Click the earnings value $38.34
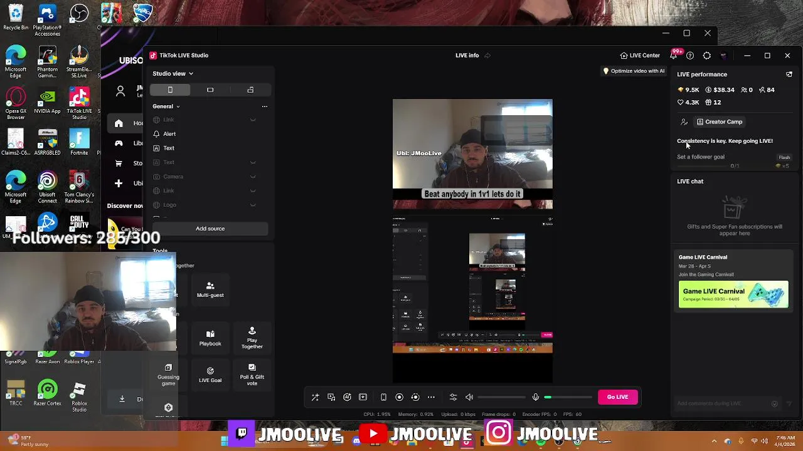 (720, 90)
